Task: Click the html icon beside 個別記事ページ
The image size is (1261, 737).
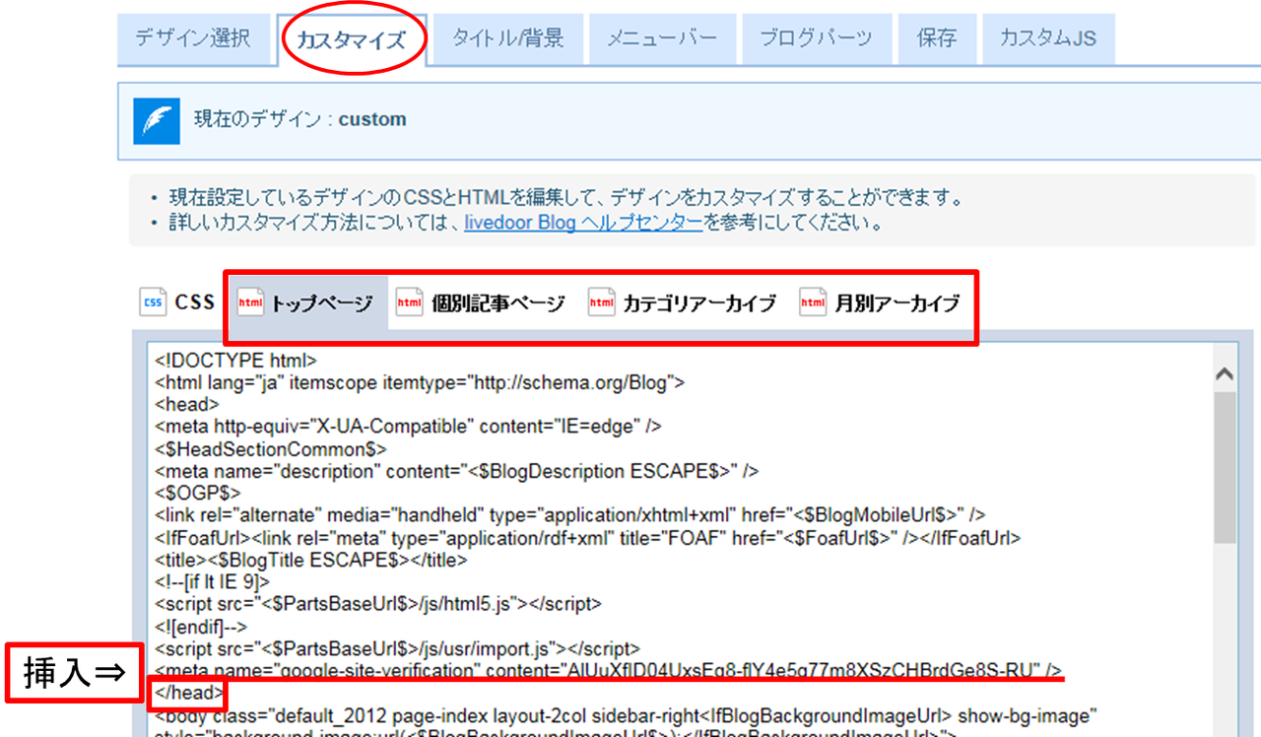Action: [x=409, y=303]
